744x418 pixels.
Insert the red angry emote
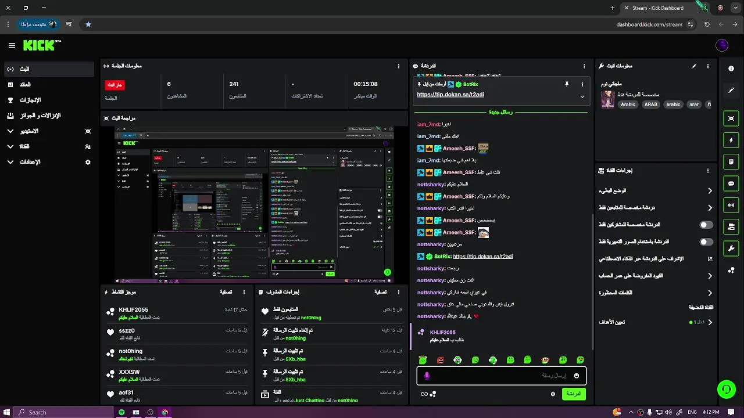[x=441, y=360]
